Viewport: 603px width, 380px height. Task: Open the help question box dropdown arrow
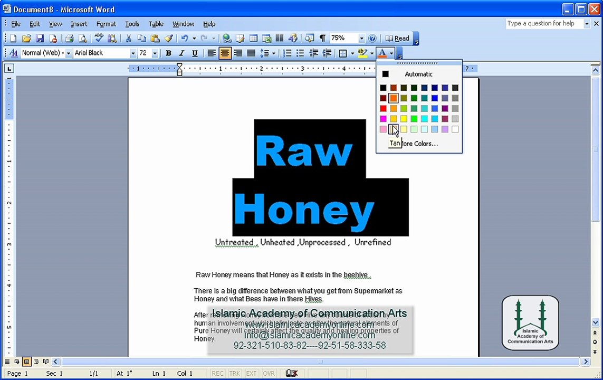pos(587,24)
